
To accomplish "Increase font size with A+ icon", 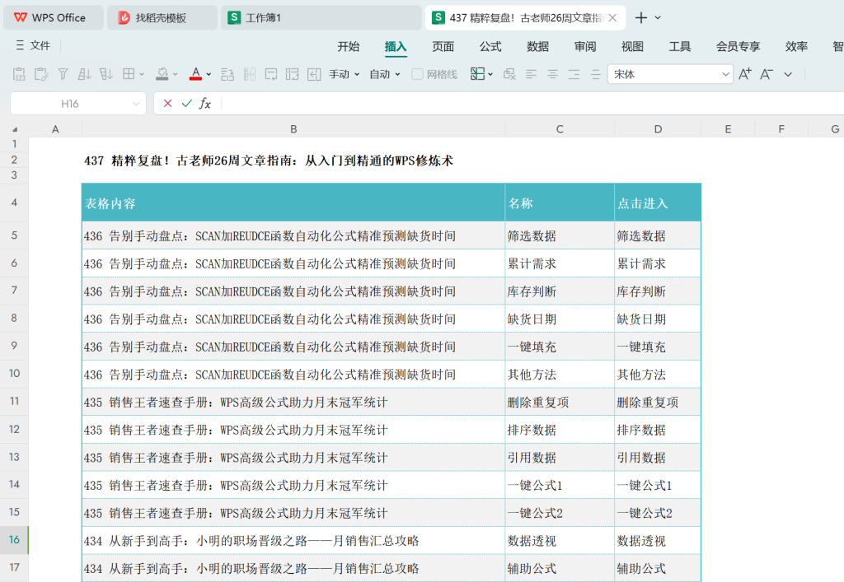I will pos(745,74).
